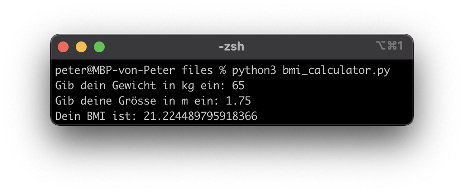This screenshot has width=464, height=192.
Task: Click the bmi_calculator.py filename
Action: pos(336,71)
